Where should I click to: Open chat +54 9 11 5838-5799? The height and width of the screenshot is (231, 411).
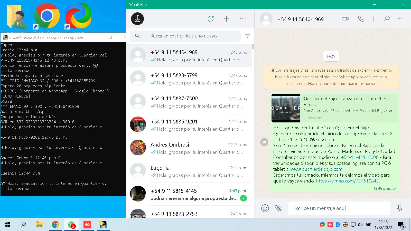click(x=189, y=79)
